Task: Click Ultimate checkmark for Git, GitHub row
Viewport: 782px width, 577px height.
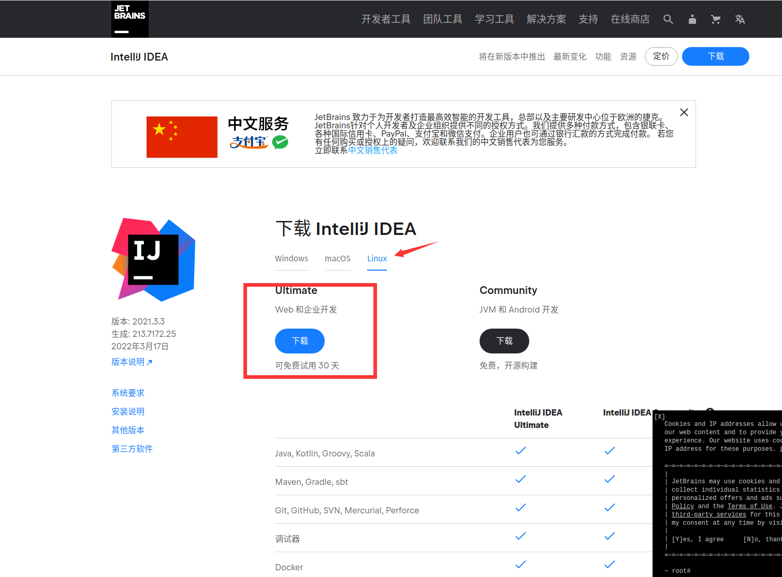Action: [x=521, y=507]
